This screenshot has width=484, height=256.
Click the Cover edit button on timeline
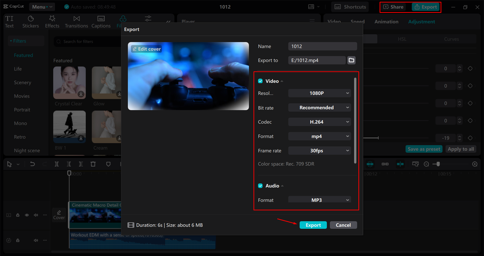coord(59,214)
